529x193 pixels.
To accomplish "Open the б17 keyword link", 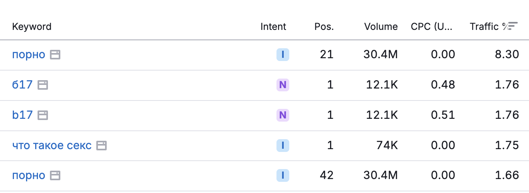I will pos(22,85).
